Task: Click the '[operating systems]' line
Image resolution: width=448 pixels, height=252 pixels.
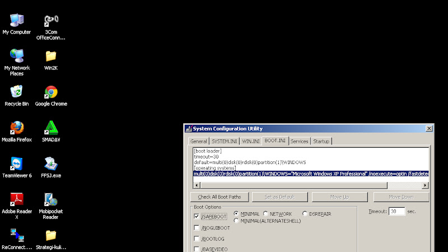Action: 214,168
